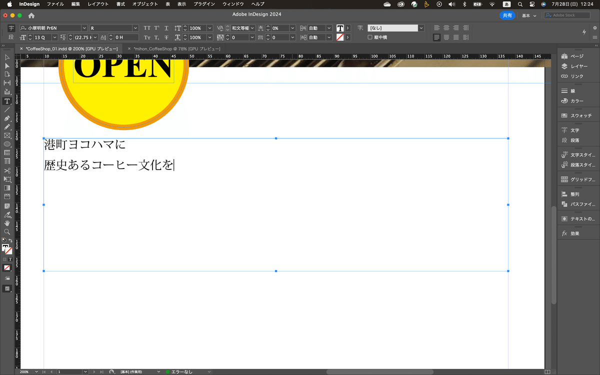The image size is (600, 375).
Task: Select the Pen tool
Action: [x=7, y=118]
